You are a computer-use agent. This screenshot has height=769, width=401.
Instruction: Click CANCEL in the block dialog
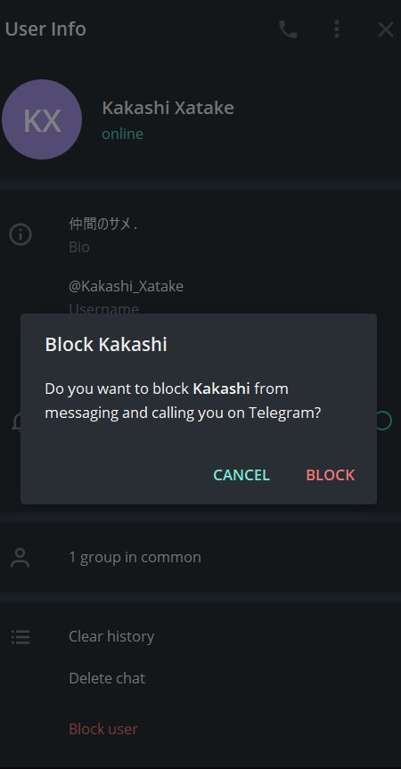pos(241,475)
